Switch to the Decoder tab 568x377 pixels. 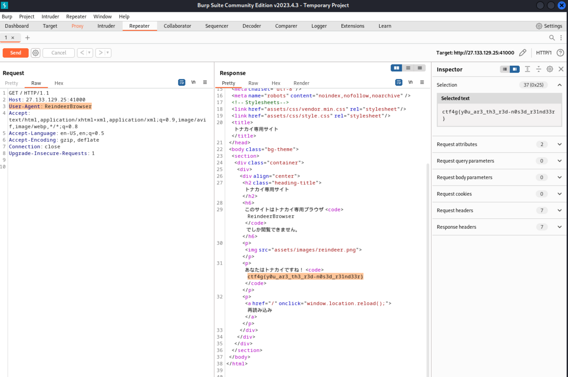[x=251, y=26]
